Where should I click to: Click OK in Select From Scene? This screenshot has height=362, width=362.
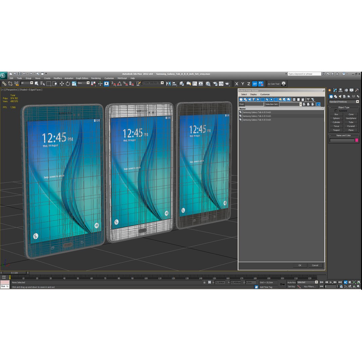[x=300, y=265]
